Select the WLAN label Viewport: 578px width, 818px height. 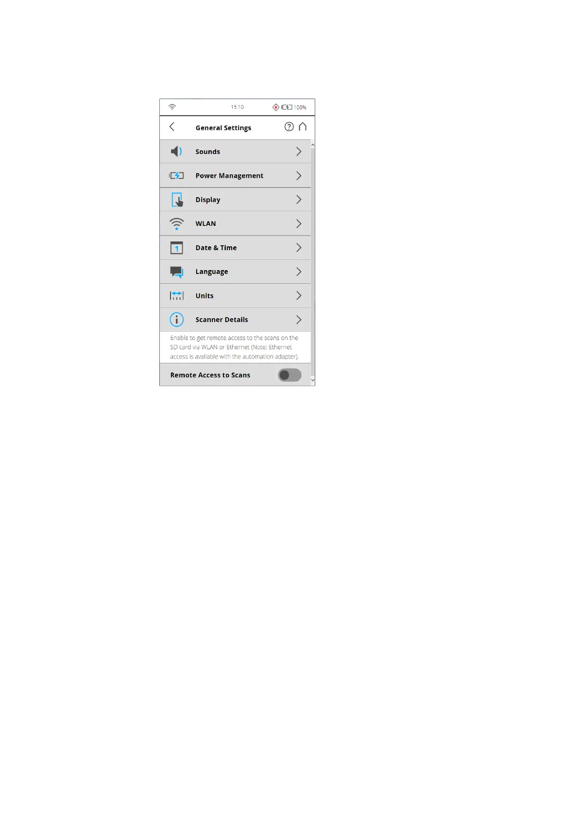206,224
